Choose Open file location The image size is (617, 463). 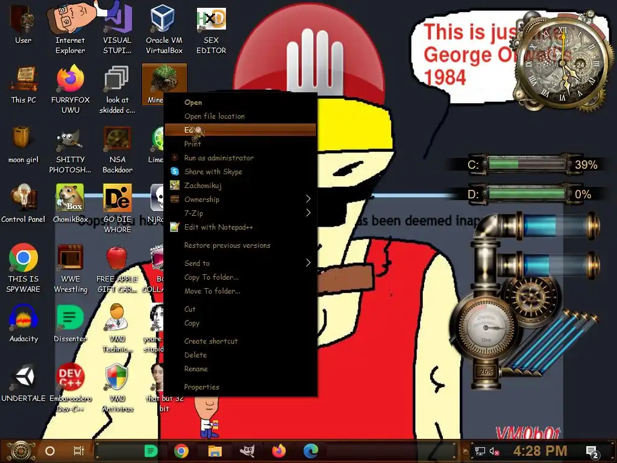[240, 116]
